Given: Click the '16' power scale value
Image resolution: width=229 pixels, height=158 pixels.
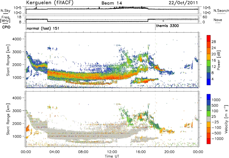Looking at the screenshot, I should [214, 60].
